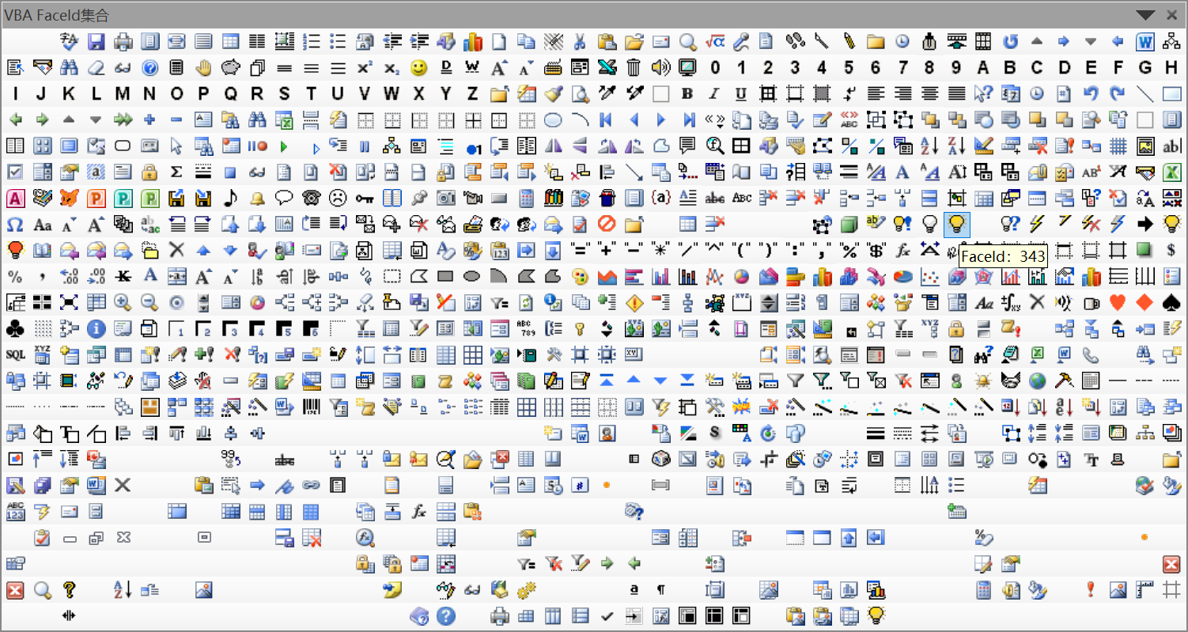
Task: Select the Save floppy disk icon
Action: click(x=98, y=41)
